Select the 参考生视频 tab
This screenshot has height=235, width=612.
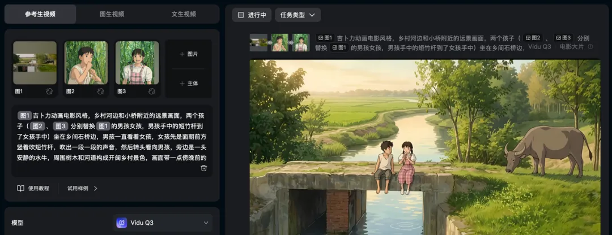click(40, 14)
